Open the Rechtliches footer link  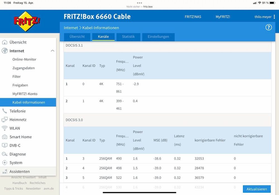point(37,183)
